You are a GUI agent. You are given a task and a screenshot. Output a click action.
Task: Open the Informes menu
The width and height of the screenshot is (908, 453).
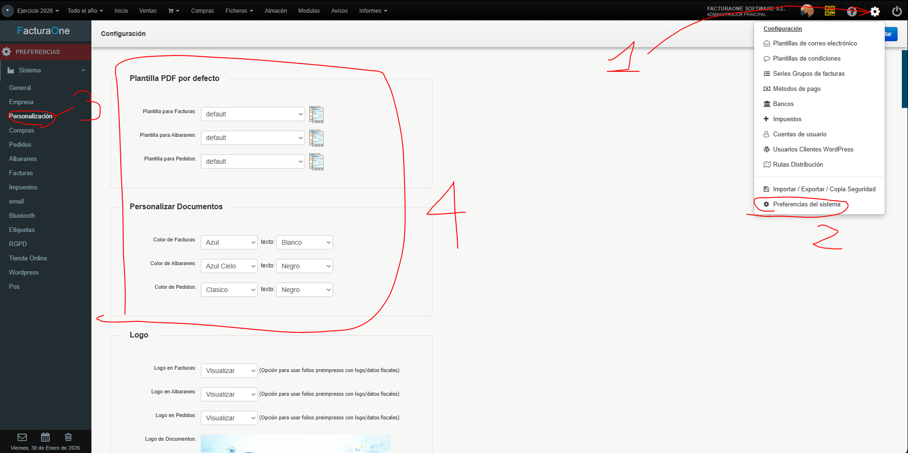[373, 10]
